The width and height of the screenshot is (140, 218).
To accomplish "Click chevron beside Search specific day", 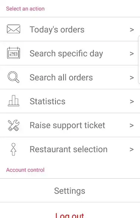I will tap(132, 53).
